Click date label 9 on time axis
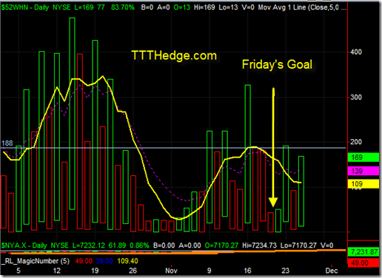This screenshot has width=382, height=278. pyautogui.click(x=210, y=271)
